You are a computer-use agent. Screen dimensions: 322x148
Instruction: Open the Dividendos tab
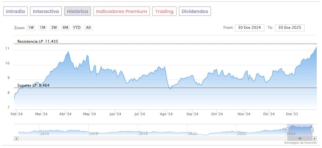[x=195, y=11]
